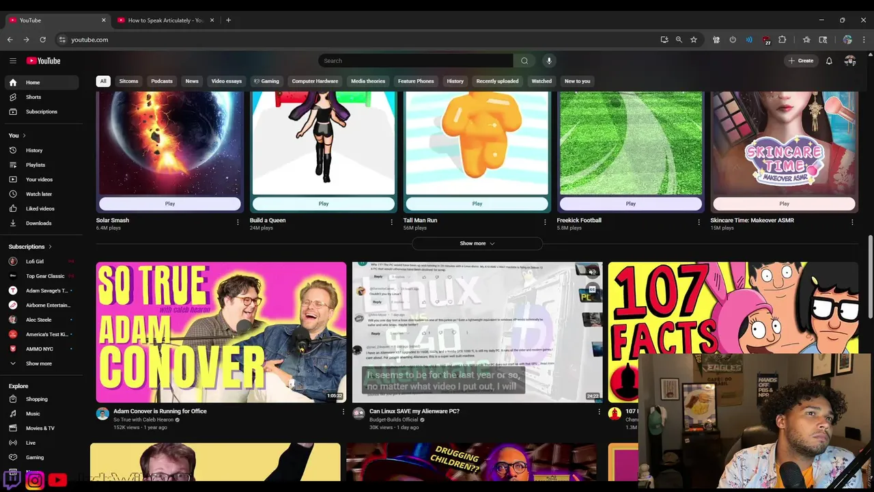The height and width of the screenshot is (492, 874).
Task: Open Chrome three-dot menu
Action: pyautogui.click(x=864, y=40)
